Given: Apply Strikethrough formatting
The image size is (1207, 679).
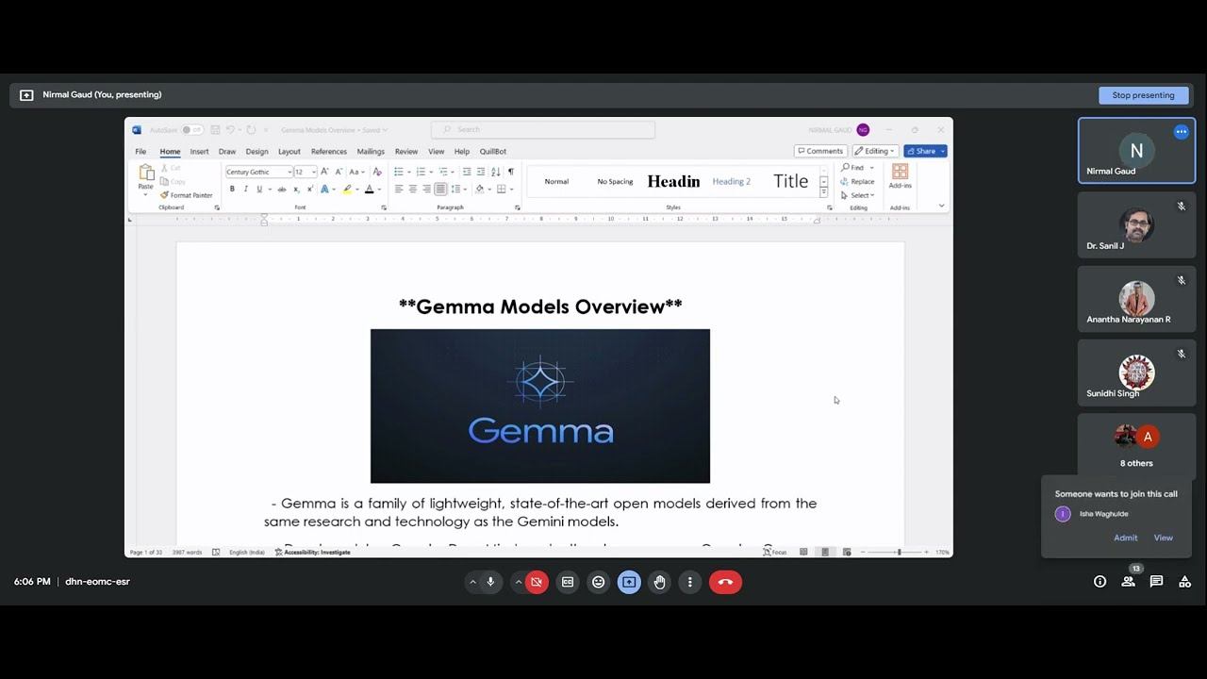Looking at the screenshot, I should pyautogui.click(x=281, y=190).
